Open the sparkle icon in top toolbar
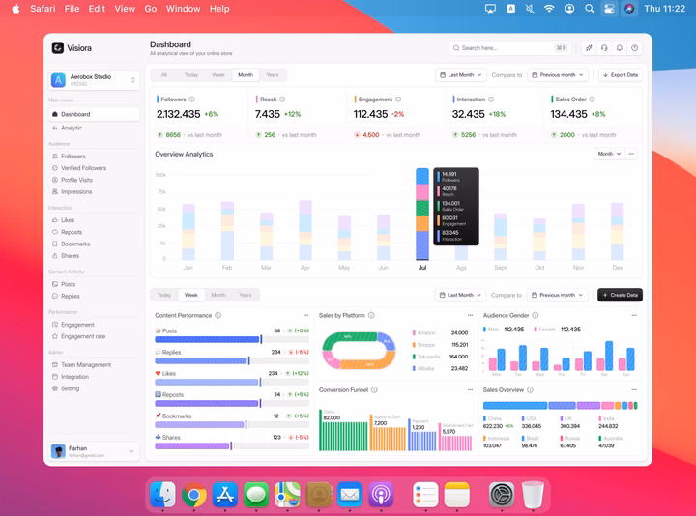696x516 pixels. point(589,48)
